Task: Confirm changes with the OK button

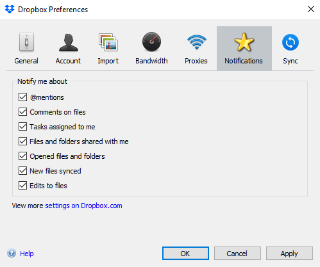Action: tap(185, 254)
